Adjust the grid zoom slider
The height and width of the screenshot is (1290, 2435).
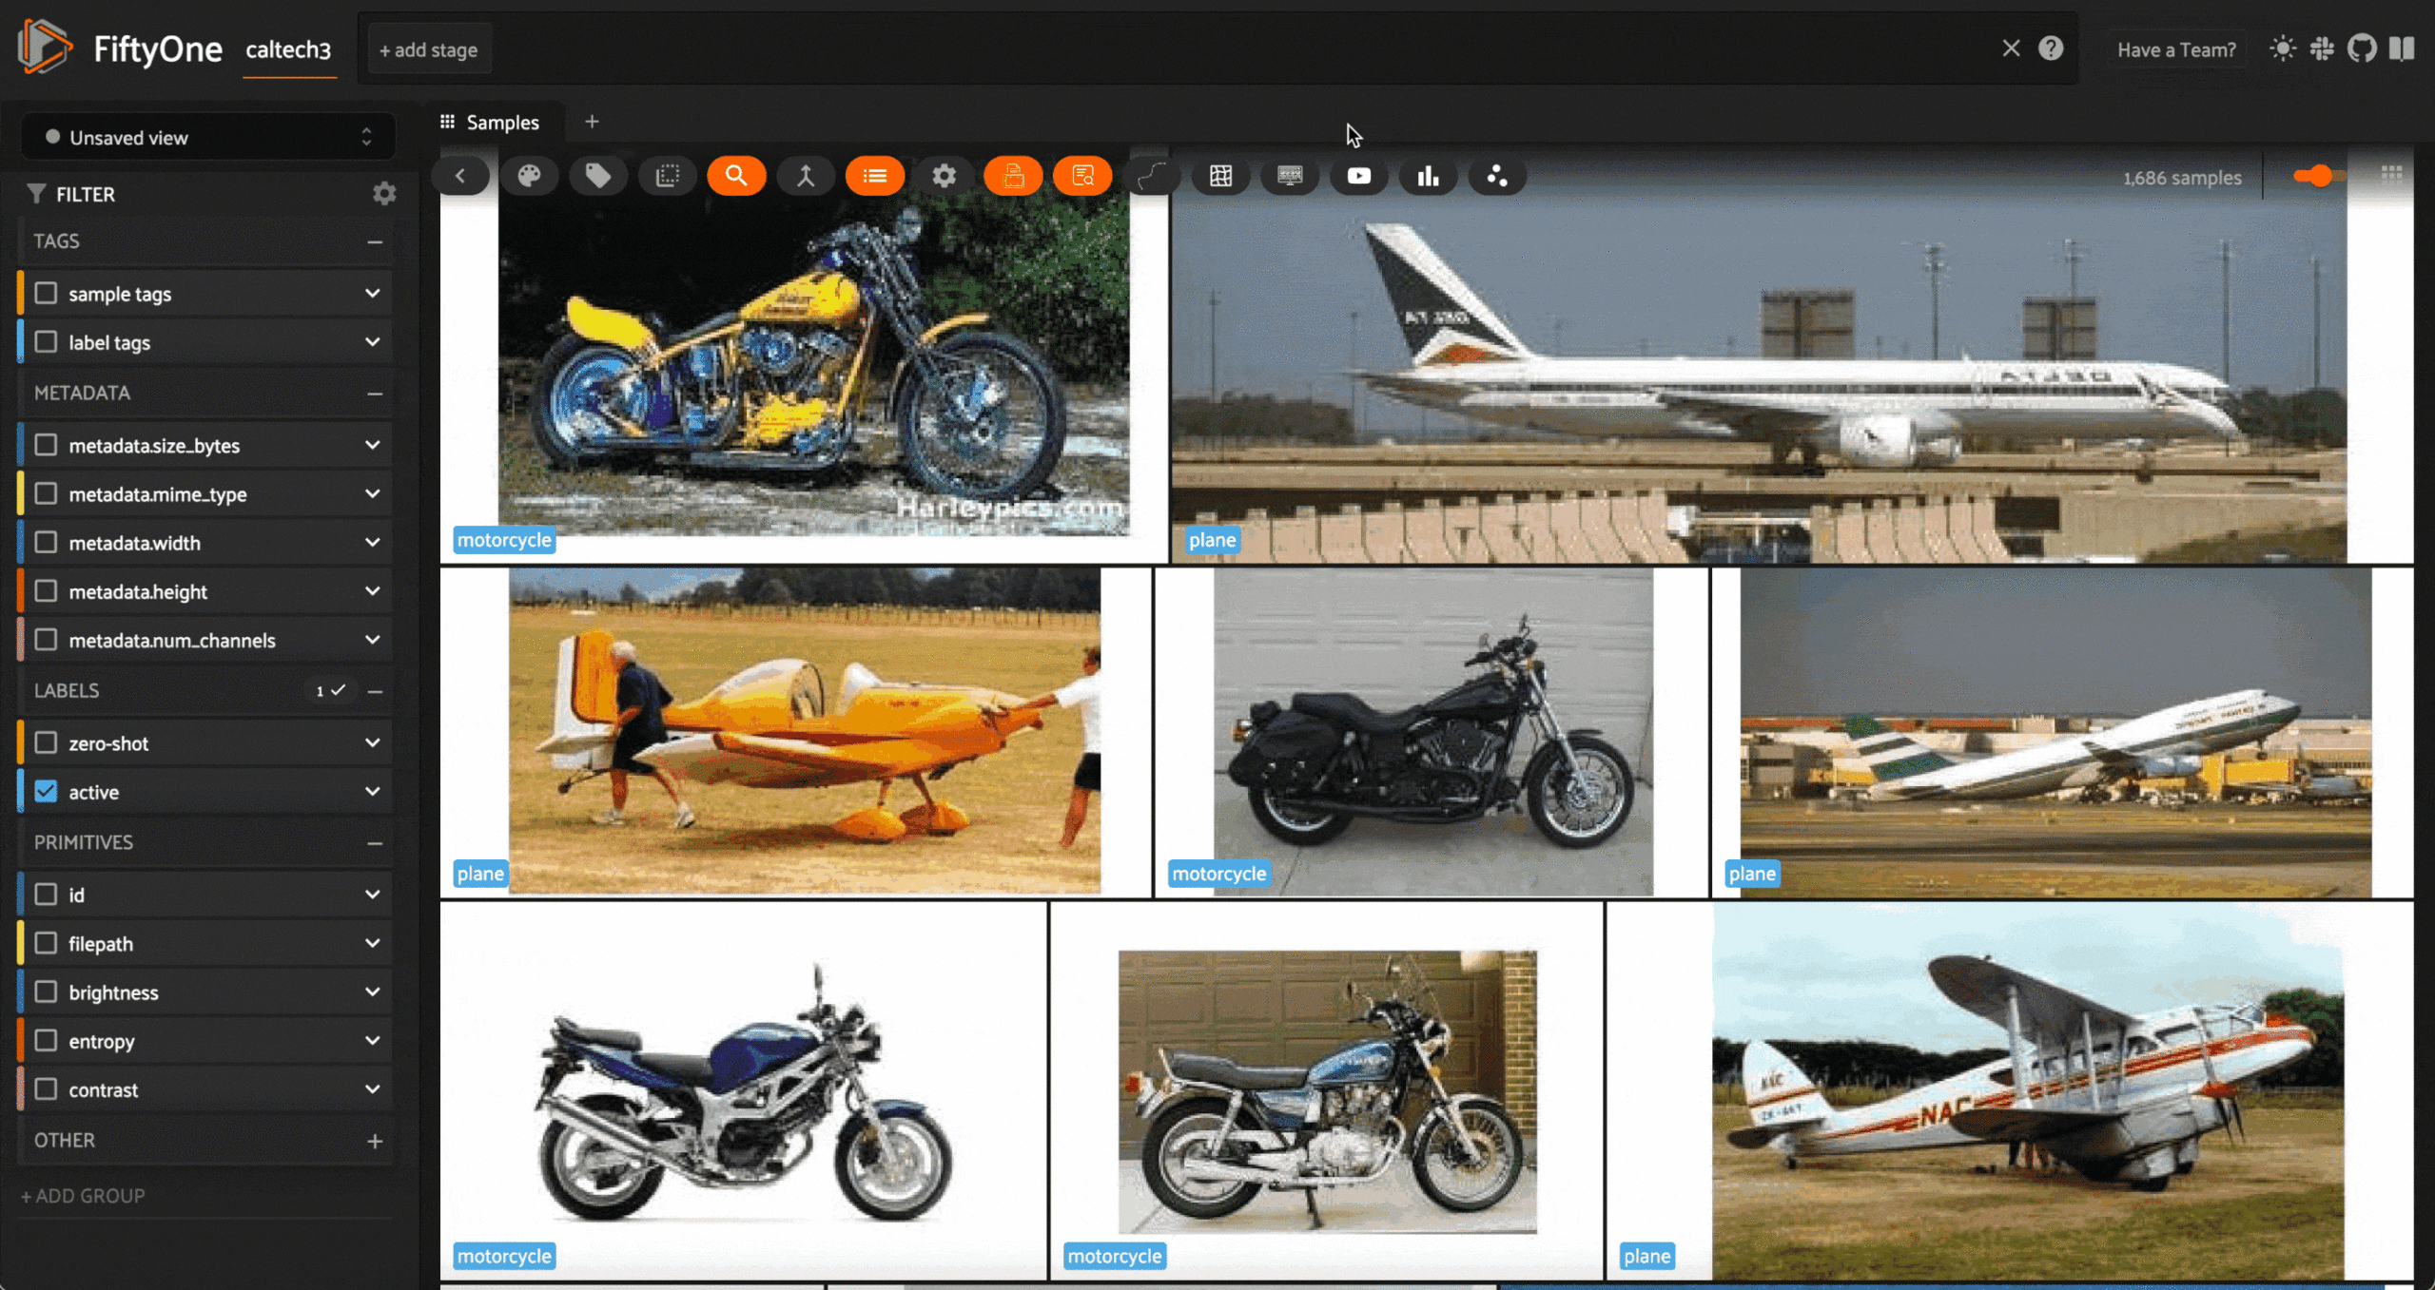pos(2319,176)
